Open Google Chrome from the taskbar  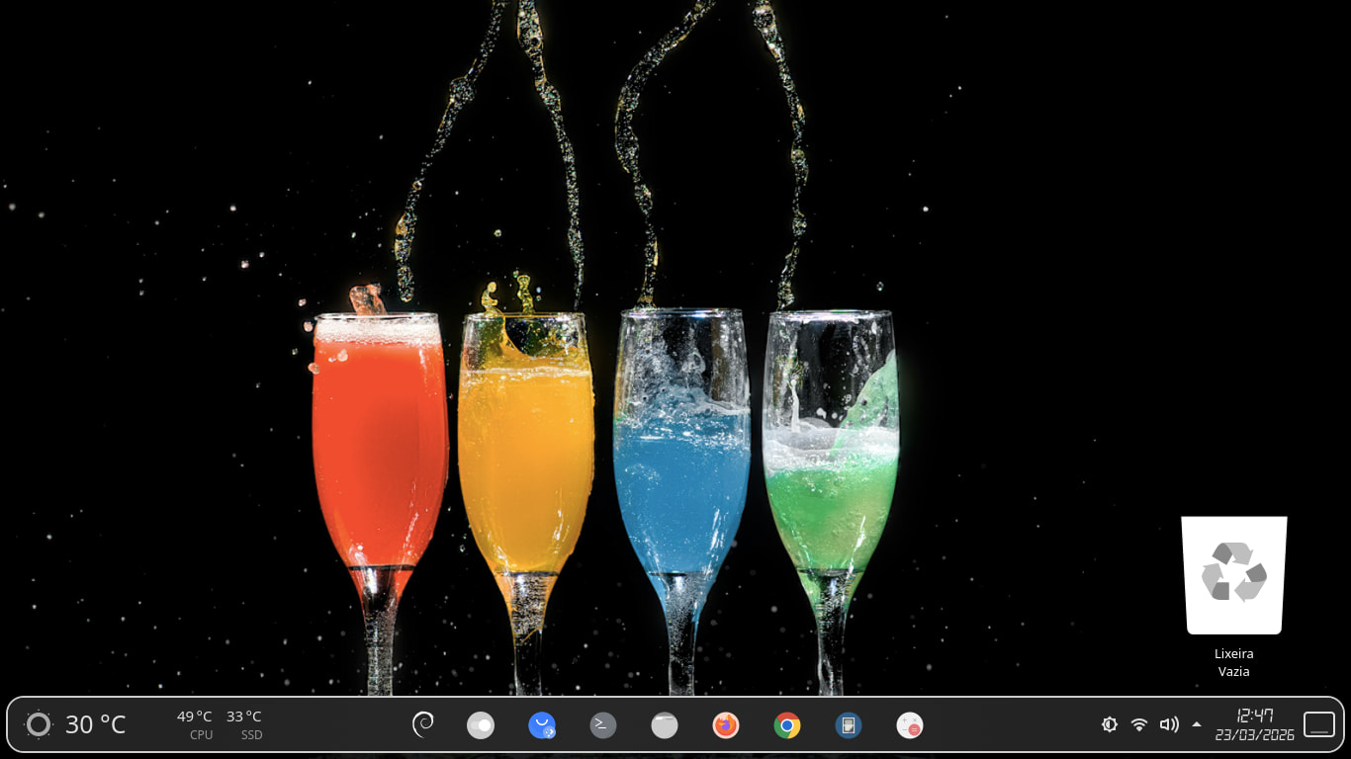[x=787, y=725]
